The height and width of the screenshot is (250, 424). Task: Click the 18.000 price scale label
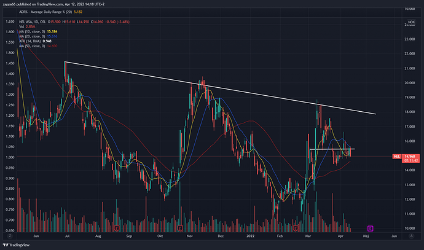pos(409,112)
